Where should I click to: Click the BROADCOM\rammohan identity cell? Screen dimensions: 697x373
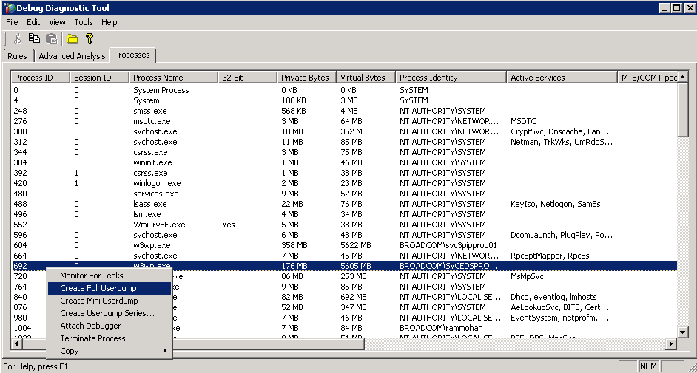pyautogui.click(x=441, y=328)
